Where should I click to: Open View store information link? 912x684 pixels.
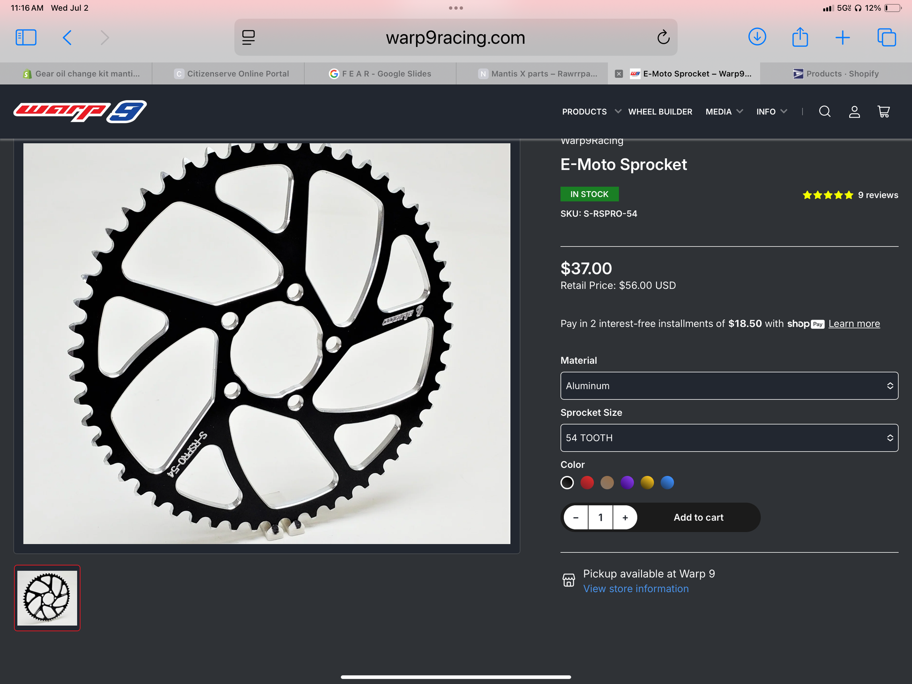click(x=636, y=589)
